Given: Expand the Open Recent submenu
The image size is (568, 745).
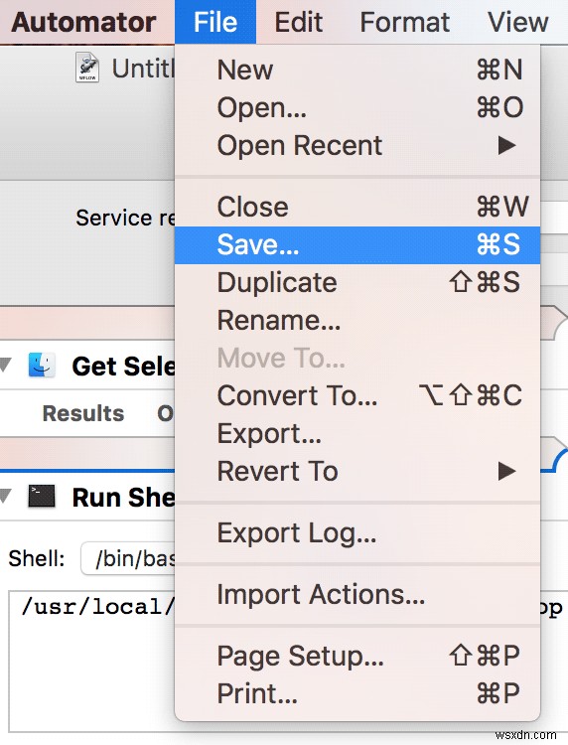Looking at the screenshot, I should (357, 145).
